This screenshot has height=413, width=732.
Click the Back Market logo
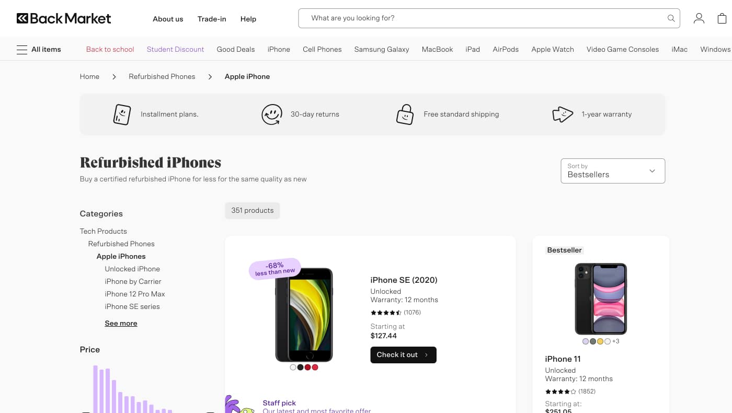(64, 19)
